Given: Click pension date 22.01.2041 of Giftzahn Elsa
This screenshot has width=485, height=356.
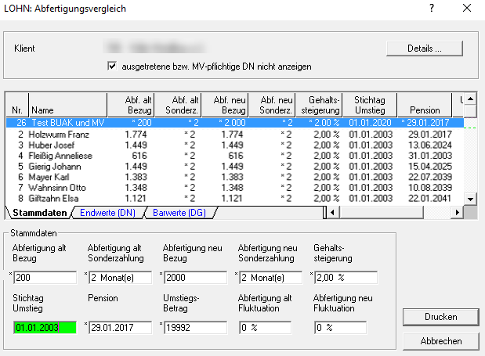Looking at the screenshot, I should pos(430,198).
